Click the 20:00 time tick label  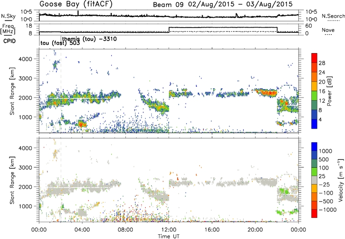pos(255,230)
